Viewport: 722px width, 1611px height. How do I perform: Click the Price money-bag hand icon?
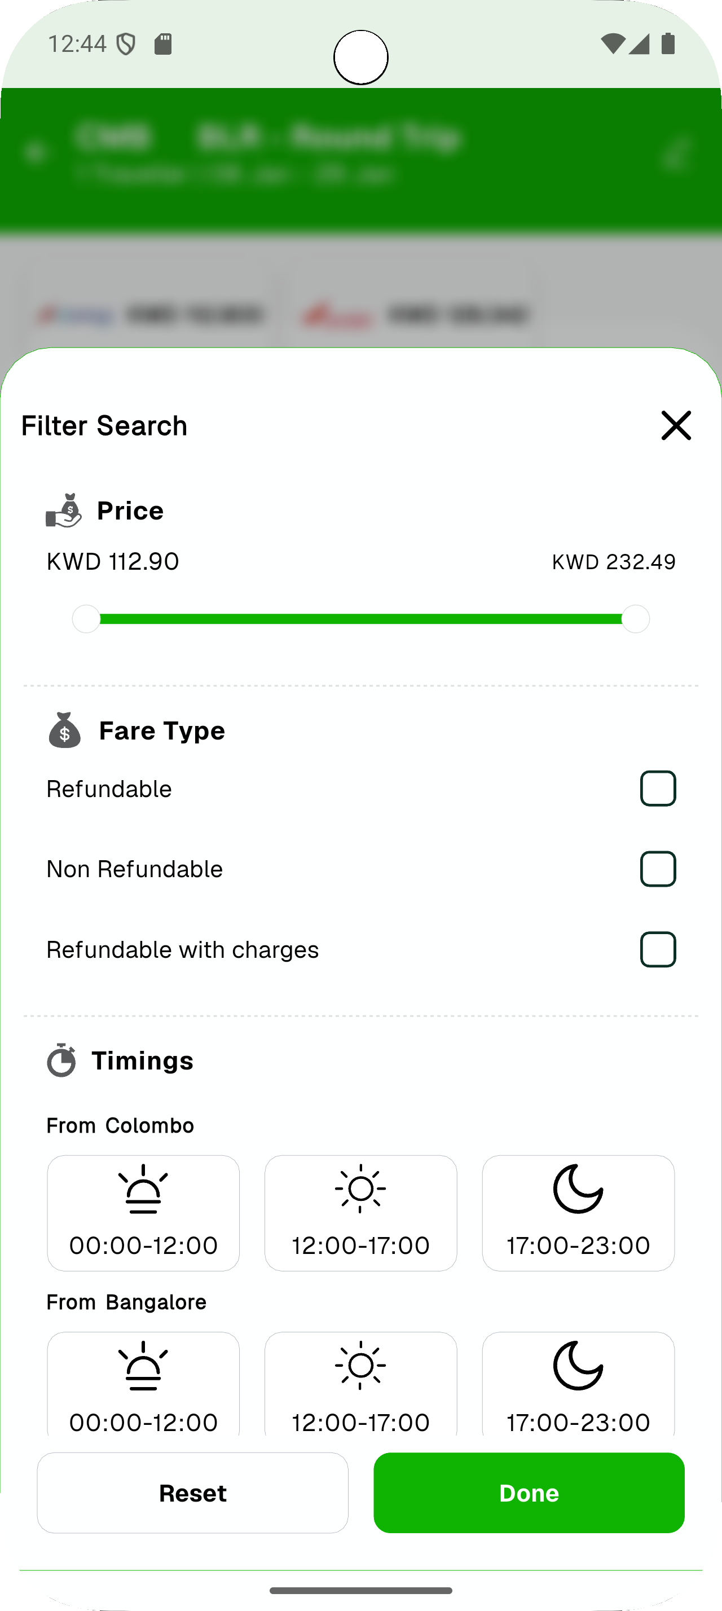(x=64, y=510)
